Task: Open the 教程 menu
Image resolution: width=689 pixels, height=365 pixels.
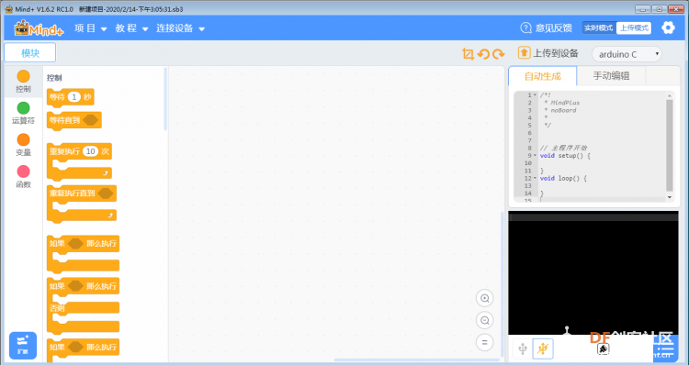Action: coord(131,28)
